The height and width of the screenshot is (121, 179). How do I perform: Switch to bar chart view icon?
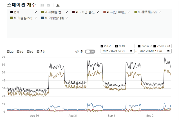coord(42,5)
